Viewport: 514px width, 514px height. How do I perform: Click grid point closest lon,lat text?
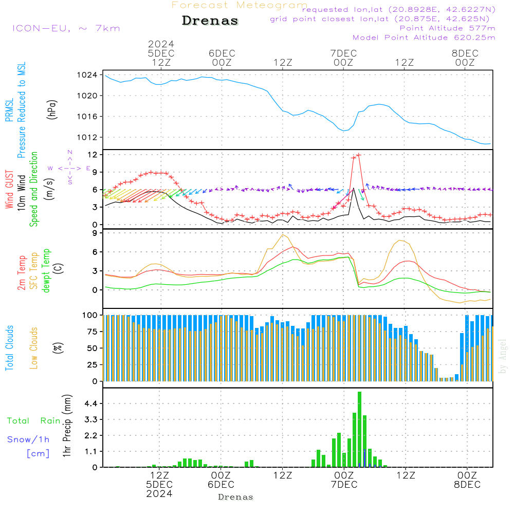click(380, 19)
